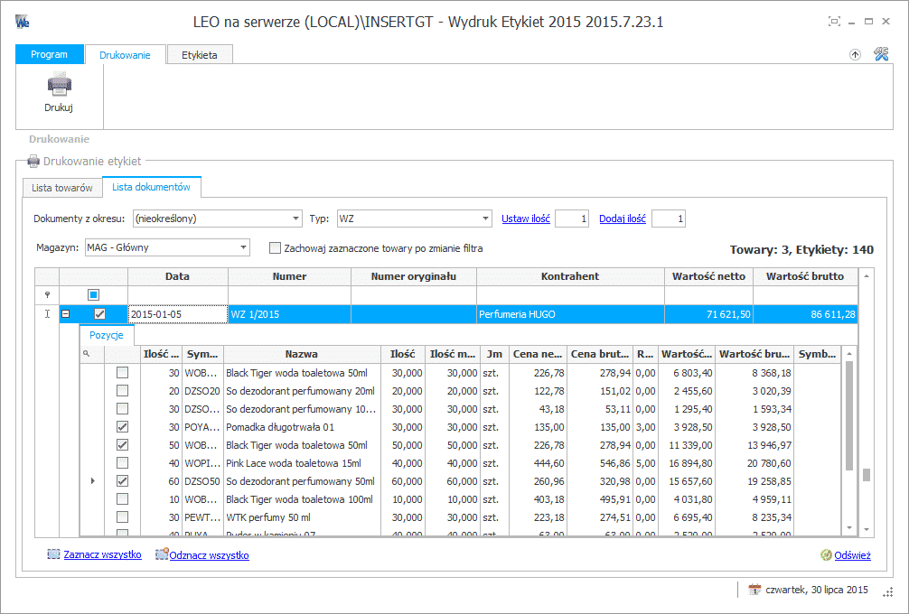Screen dimensions: 909x614
Task: Switch to the Lista towarów tab
Action: 62,188
